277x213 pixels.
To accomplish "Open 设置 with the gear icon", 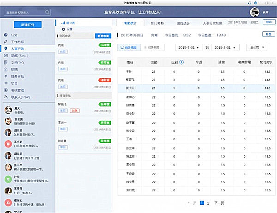I will point(69,29).
